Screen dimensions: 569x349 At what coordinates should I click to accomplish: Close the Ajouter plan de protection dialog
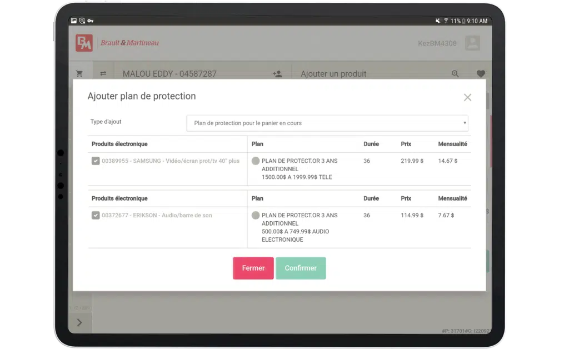point(467,97)
